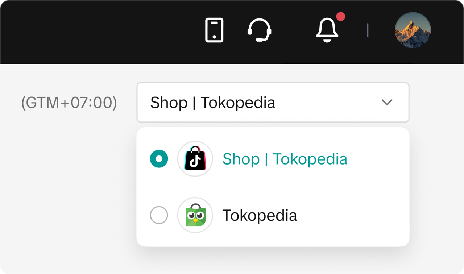Click the selected text inside the dropdown box
This screenshot has width=464, height=274.
(212, 103)
